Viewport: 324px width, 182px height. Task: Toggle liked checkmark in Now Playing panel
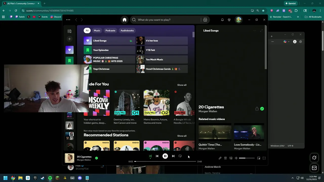pyautogui.click(x=262, y=109)
